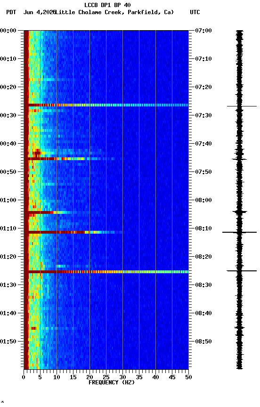Click the 07:20 UTC time label
Image resolution: width=260 pixels, height=407 pixels.
pos(203,87)
